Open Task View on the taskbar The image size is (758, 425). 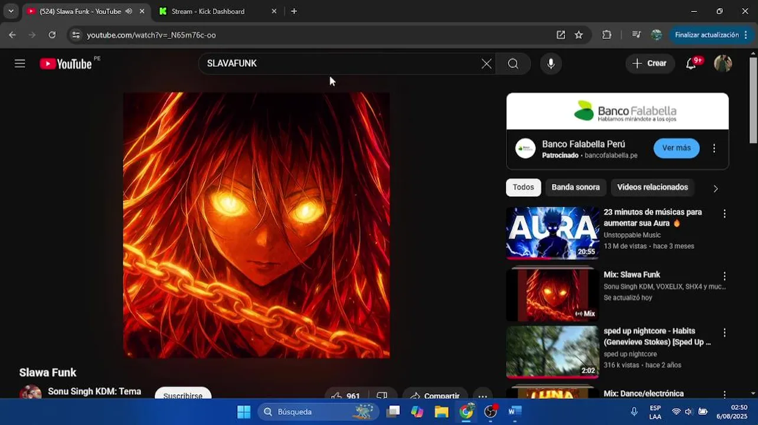pyautogui.click(x=393, y=411)
